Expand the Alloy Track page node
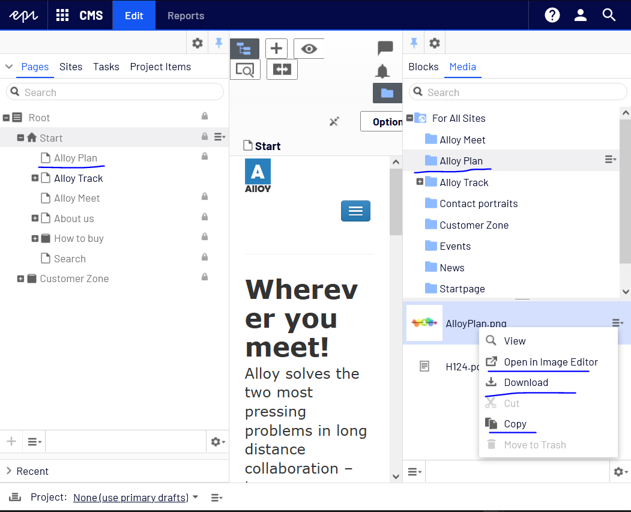This screenshot has width=631, height=512. pyautogui.click(x=35, y=178)
